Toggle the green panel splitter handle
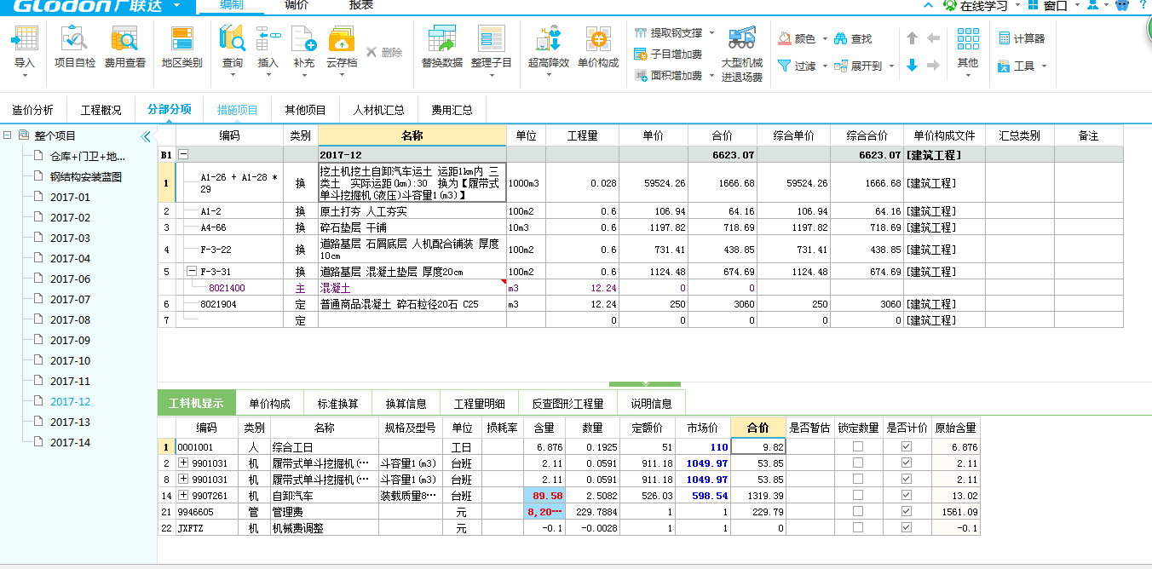The height and width of the screenshot is (569, 1152). coord(645,384)
